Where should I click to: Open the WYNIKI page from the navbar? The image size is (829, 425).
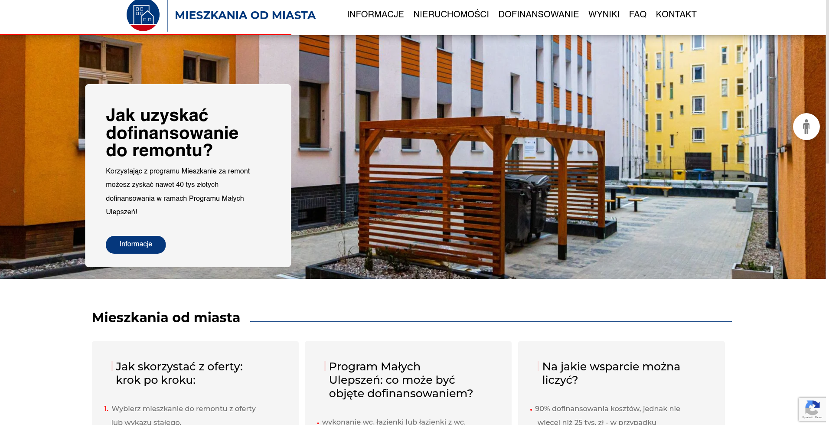[604, 14]
